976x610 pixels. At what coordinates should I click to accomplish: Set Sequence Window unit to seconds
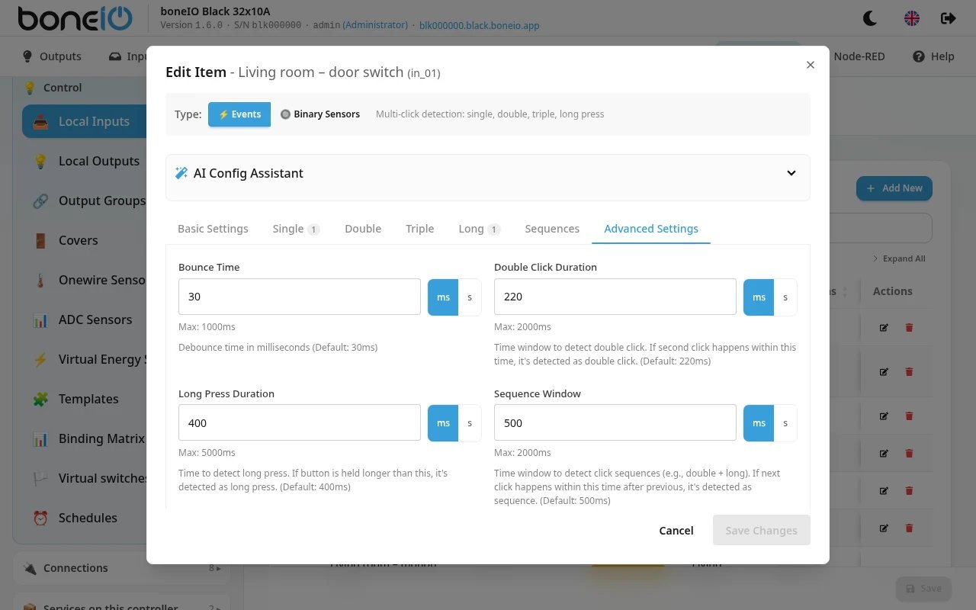tap(785, 422)
